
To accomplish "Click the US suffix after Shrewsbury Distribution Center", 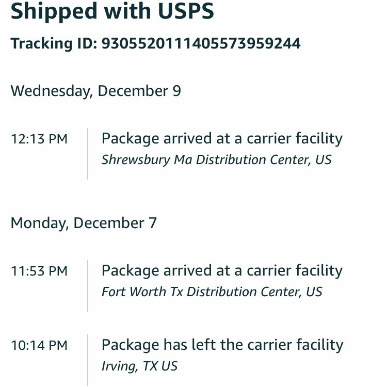I will [324, 159].
